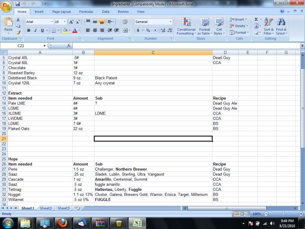The image size is (305, 229).
Task: Increase decimal places
Action: click(163, 31)
